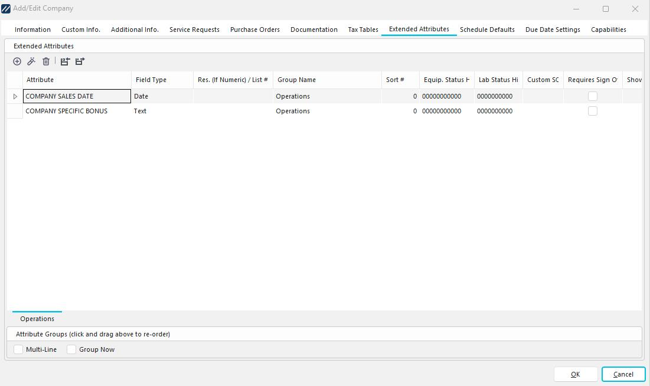The image size is (650, 386).
Task: Click the Lab Status column header
Action: [499, 80]
